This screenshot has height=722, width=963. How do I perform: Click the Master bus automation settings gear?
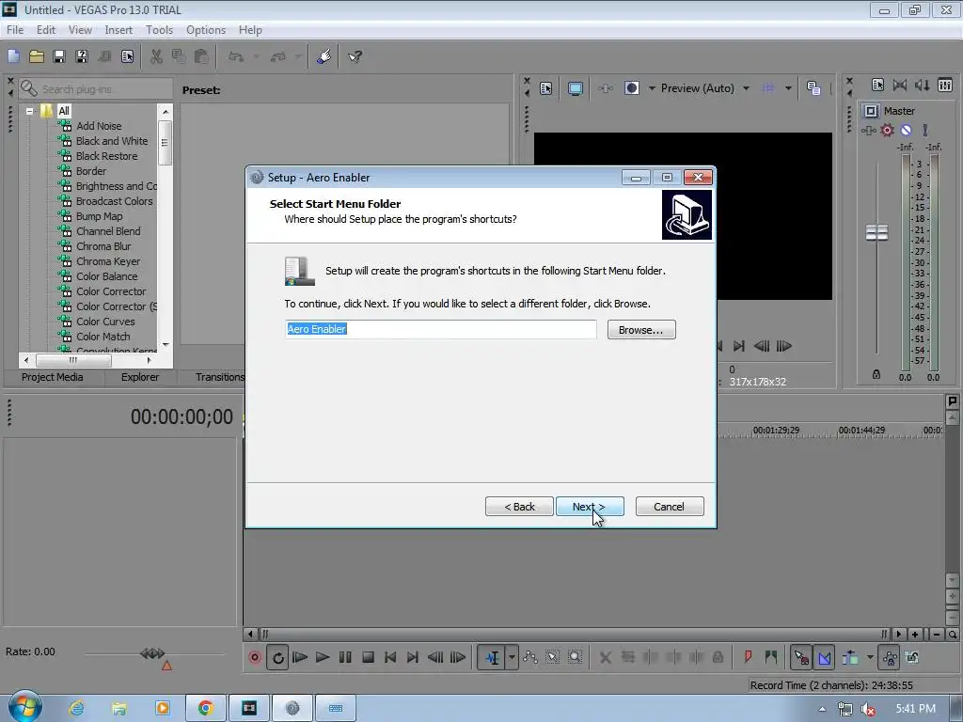coord(888,130)
